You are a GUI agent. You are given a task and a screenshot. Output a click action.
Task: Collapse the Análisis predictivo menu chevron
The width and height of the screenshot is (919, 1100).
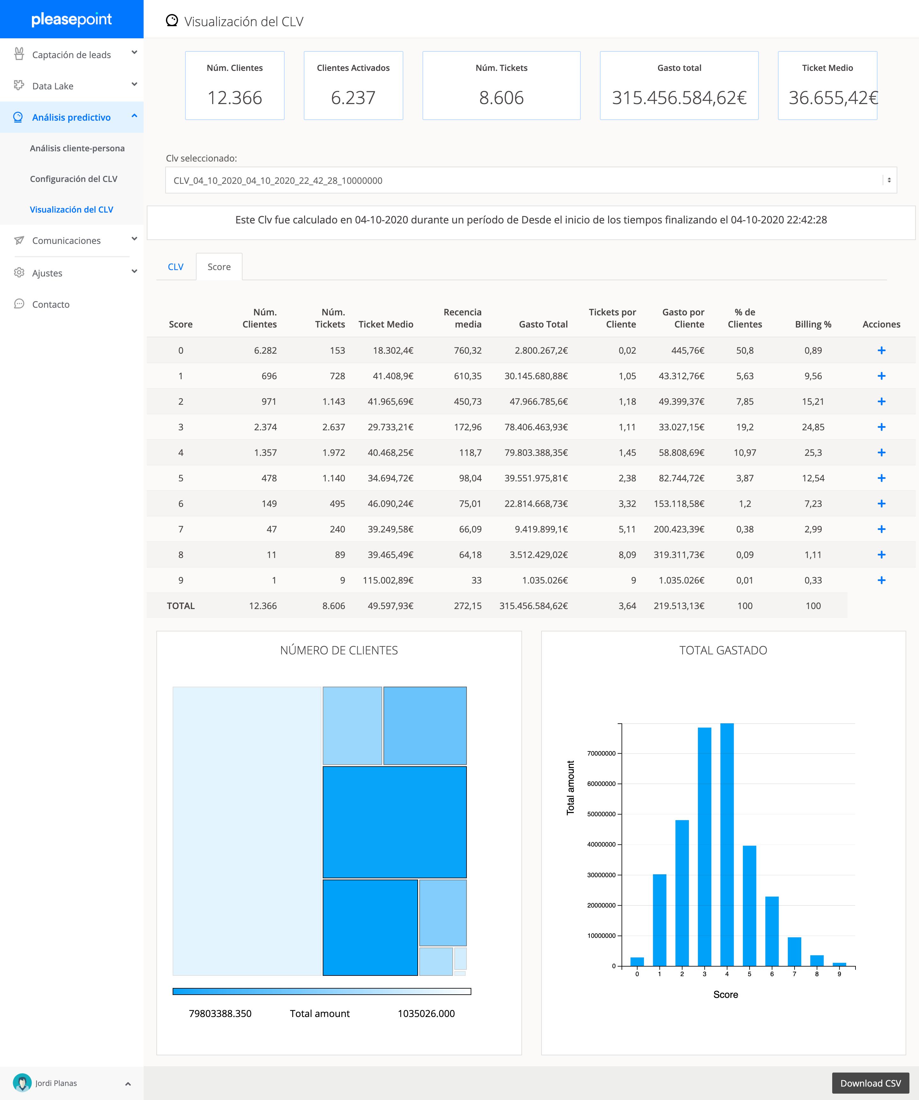pyautogui.click(x=134, y=116)
